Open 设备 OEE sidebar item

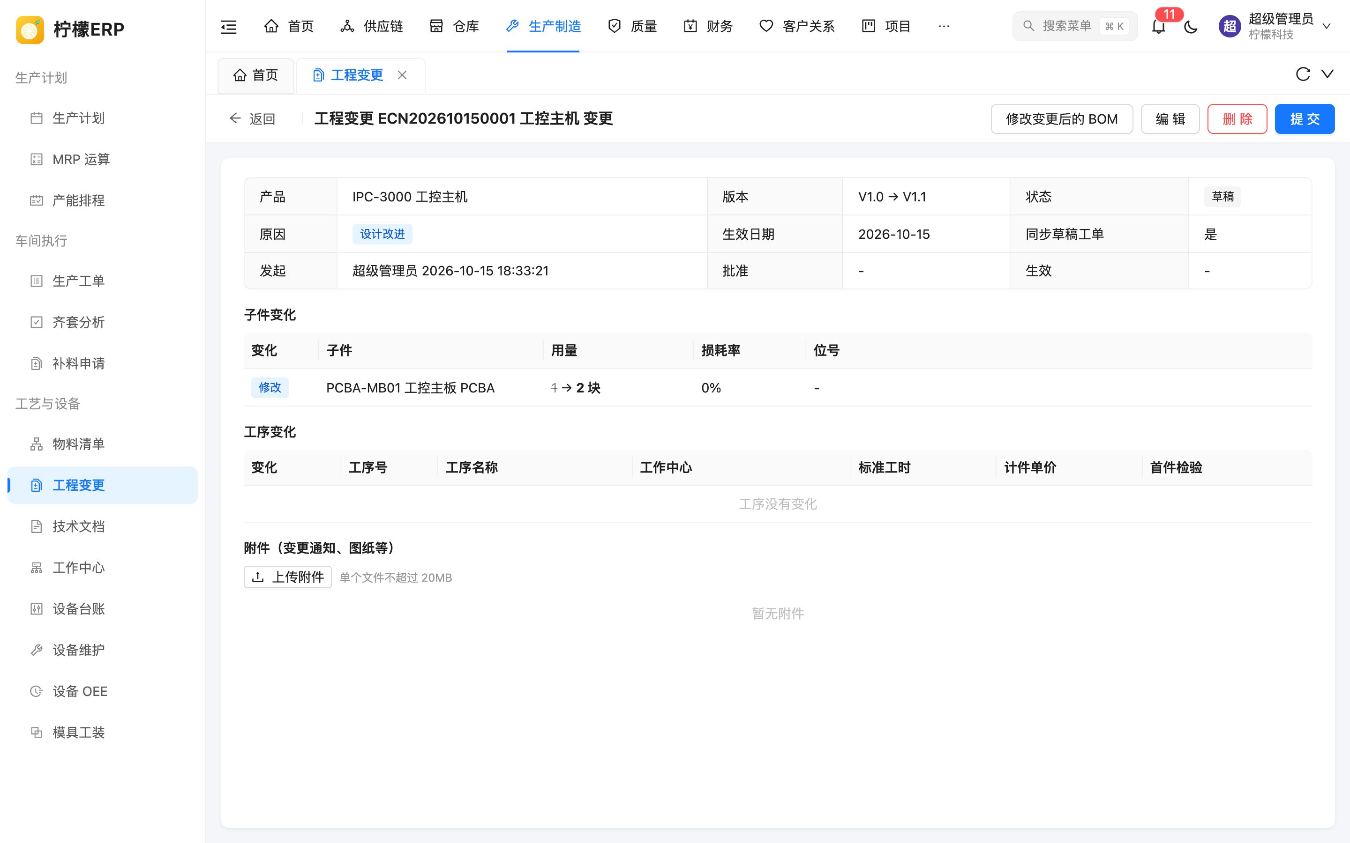coord(103,691)
